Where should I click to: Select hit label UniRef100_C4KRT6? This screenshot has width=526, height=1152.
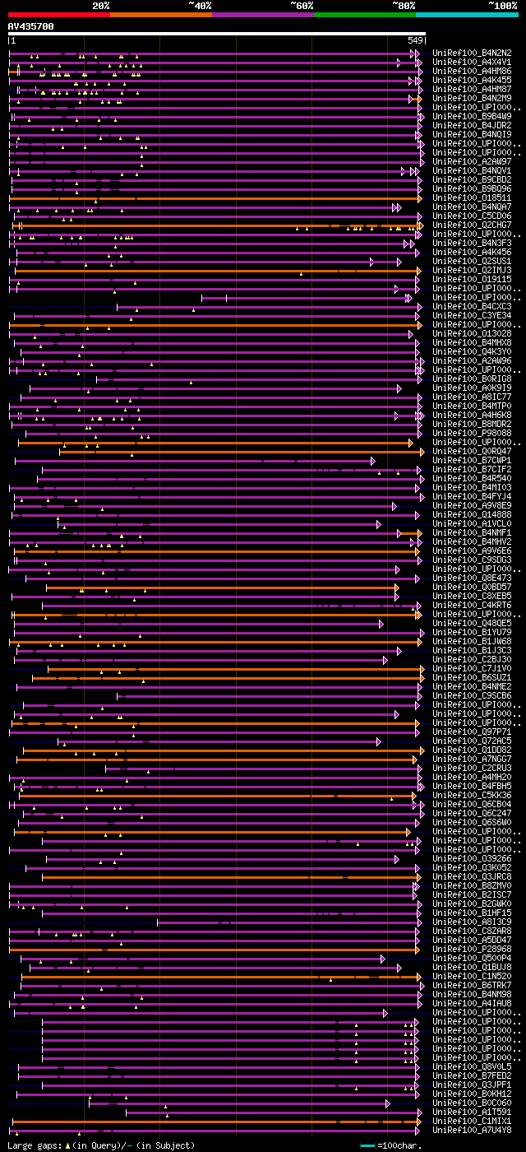tap(471, 605)
